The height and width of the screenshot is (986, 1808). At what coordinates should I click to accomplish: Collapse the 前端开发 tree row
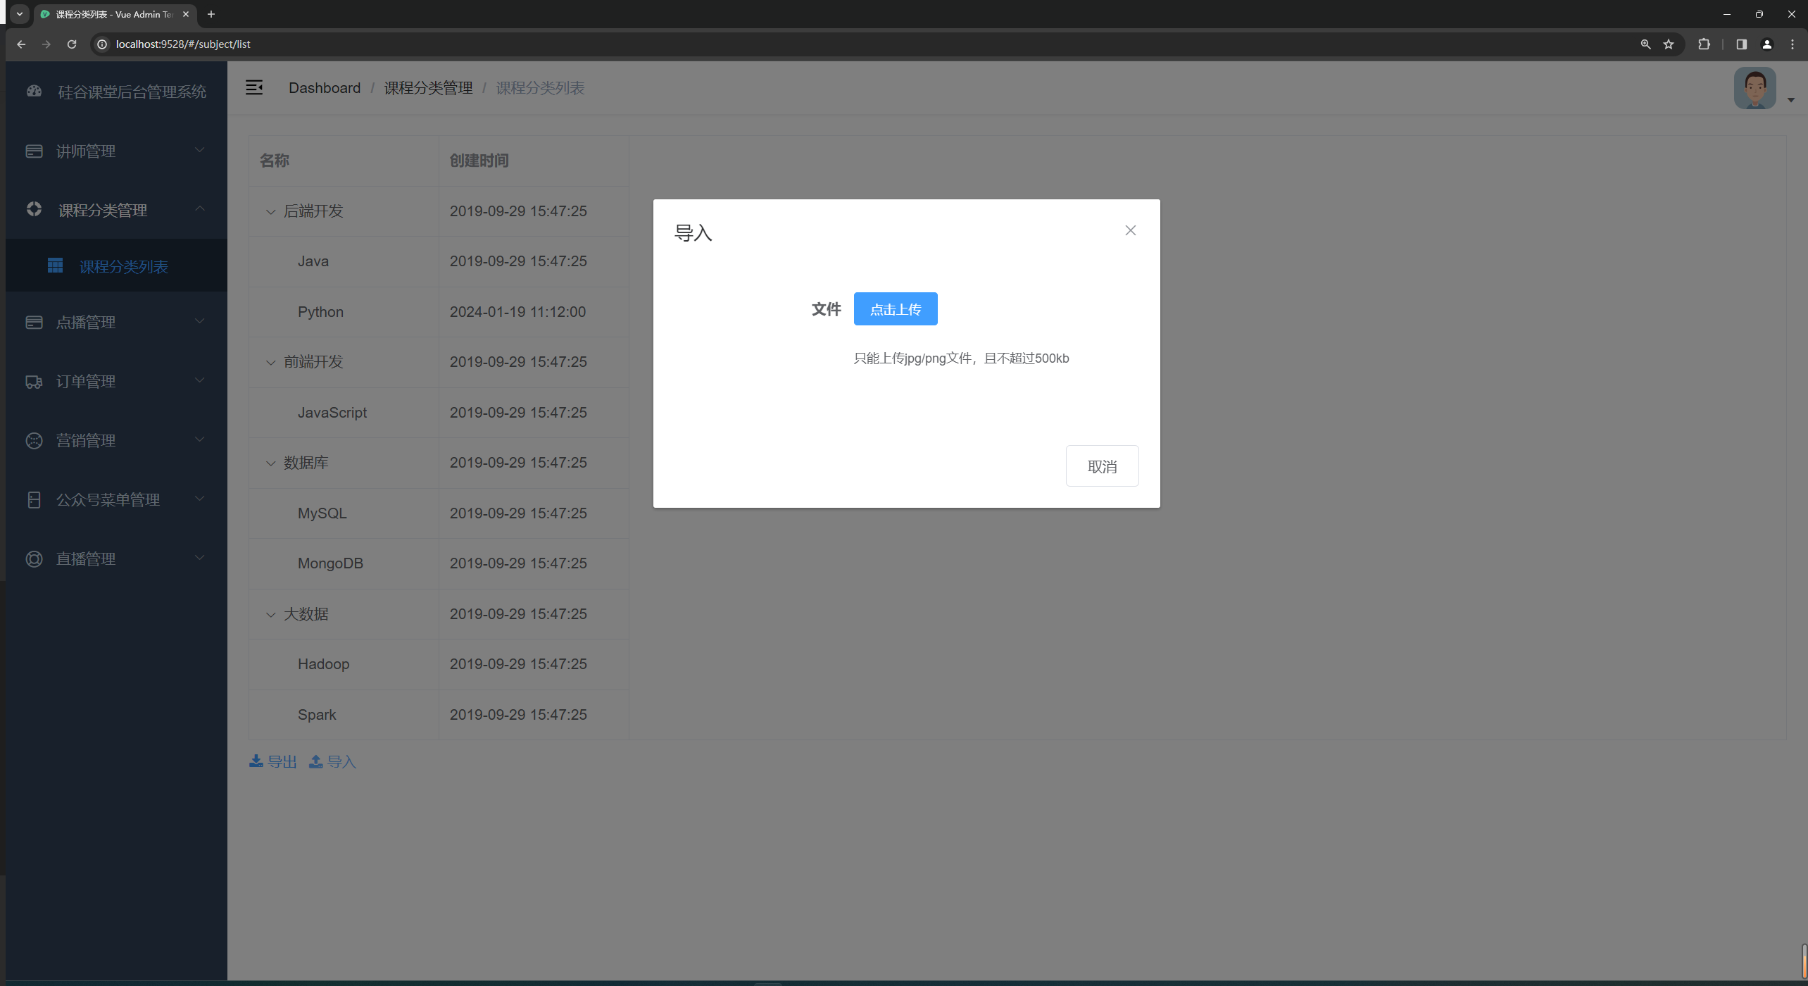click(x=270, y=362)
